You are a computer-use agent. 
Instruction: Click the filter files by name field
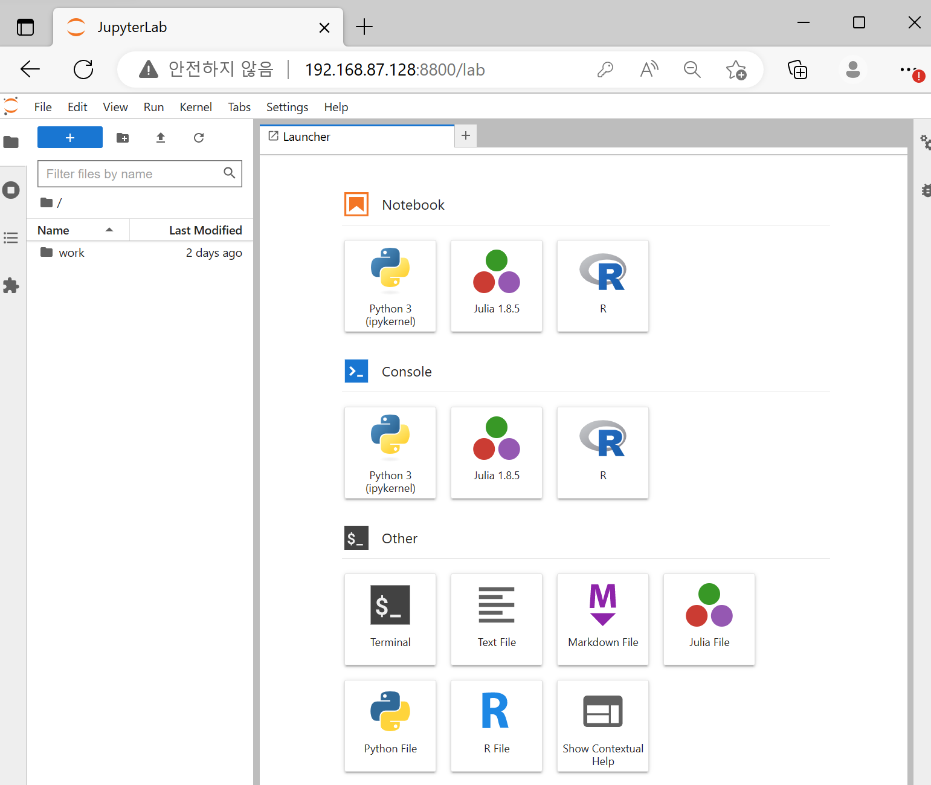[x=130, y=173]
